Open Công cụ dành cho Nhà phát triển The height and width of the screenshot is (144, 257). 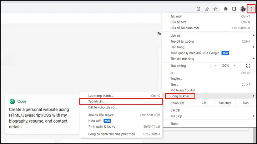[121, 134]
